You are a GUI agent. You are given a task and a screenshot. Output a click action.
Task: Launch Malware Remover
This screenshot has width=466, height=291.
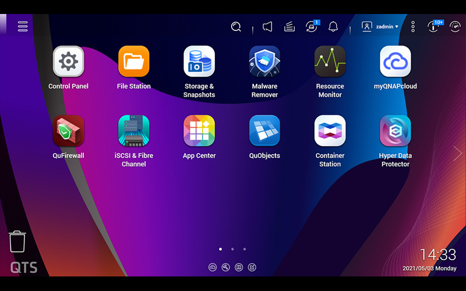pos(264,61)
